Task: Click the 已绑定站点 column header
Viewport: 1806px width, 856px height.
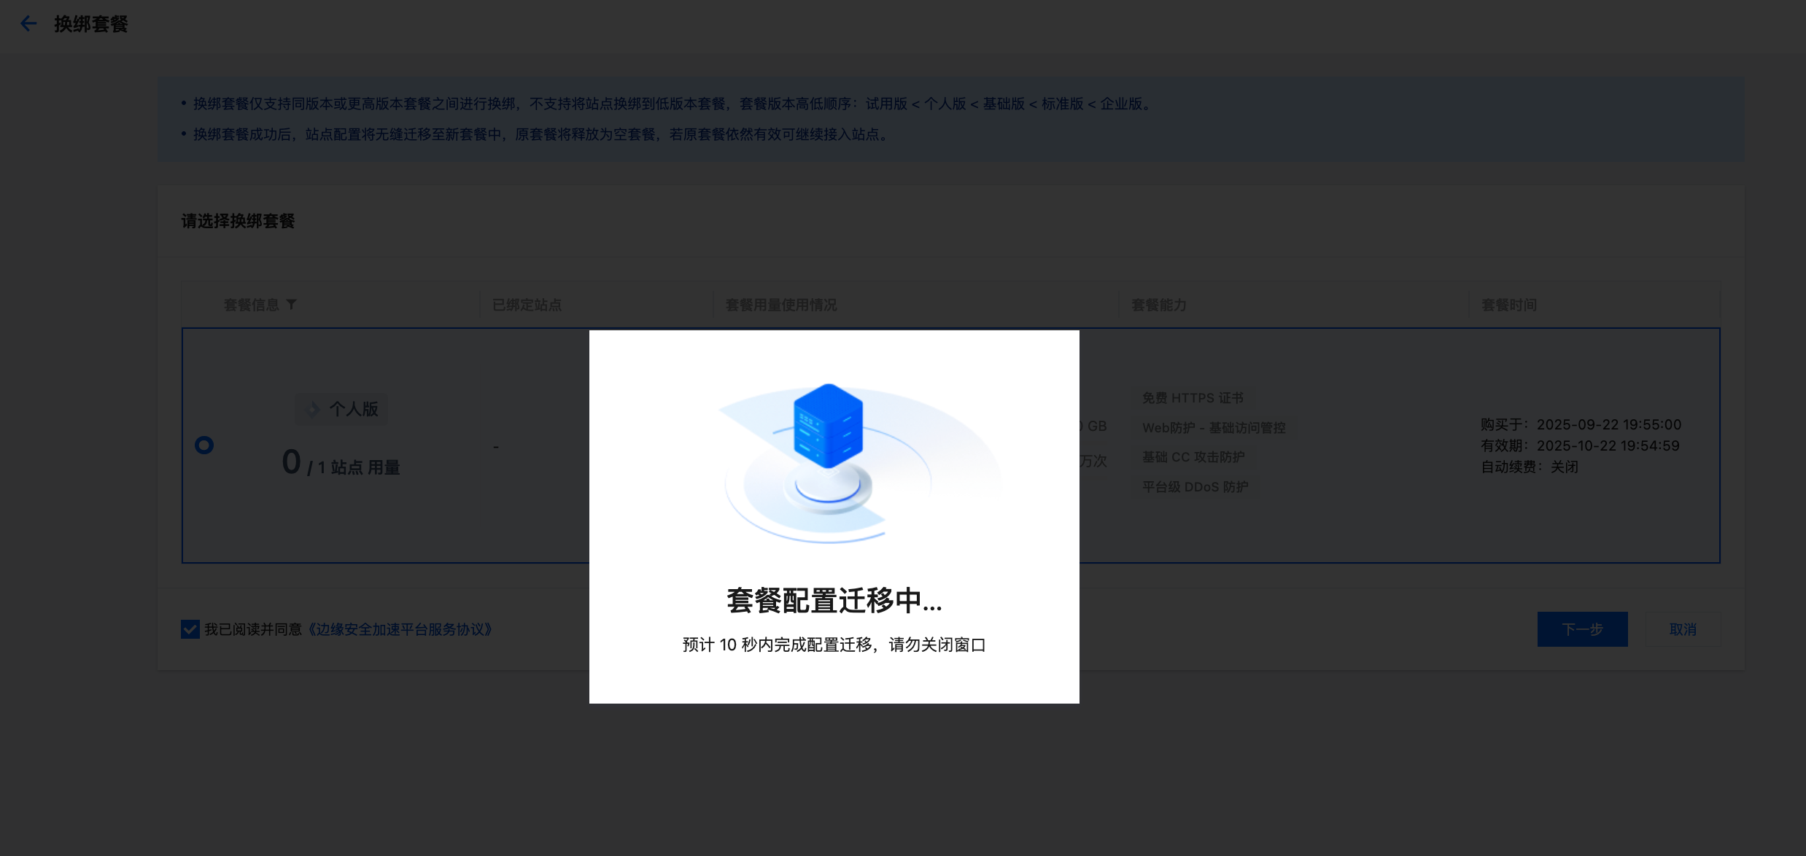Action: coord(527,305)
